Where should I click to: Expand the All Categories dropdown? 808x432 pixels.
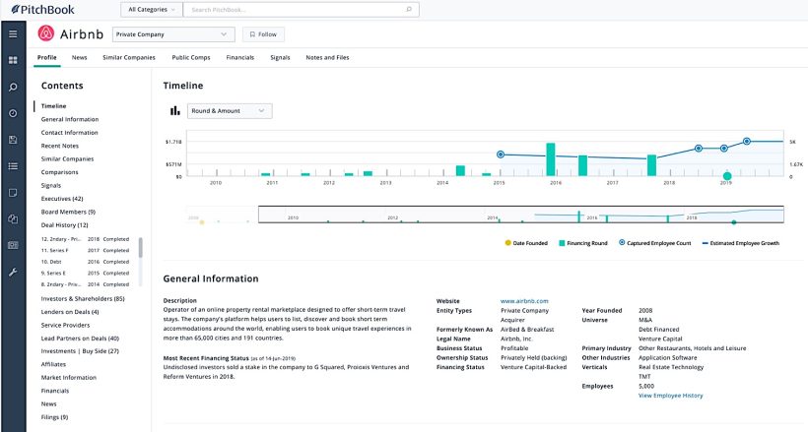[x=152, y=9]
